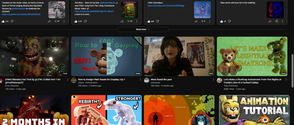Click the vertical page scrollbar thumb
Viewport: 294px width, 125px height.
tap(292, 70)
